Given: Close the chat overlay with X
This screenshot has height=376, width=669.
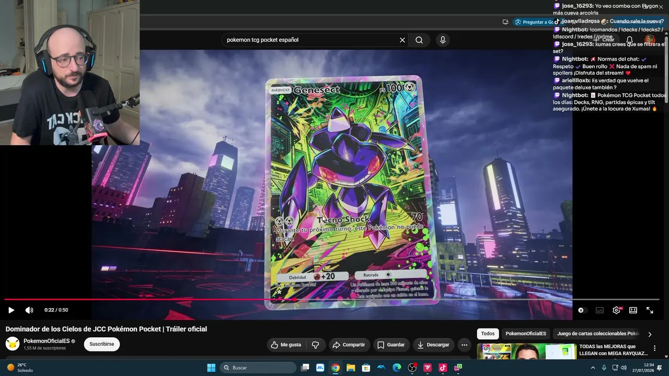Looking at the screenshot, I should click(x=661, y=7).
